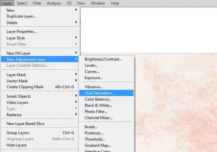Select New Adjustment Layer entry
217x152 pixels.
tap(40, 59)
